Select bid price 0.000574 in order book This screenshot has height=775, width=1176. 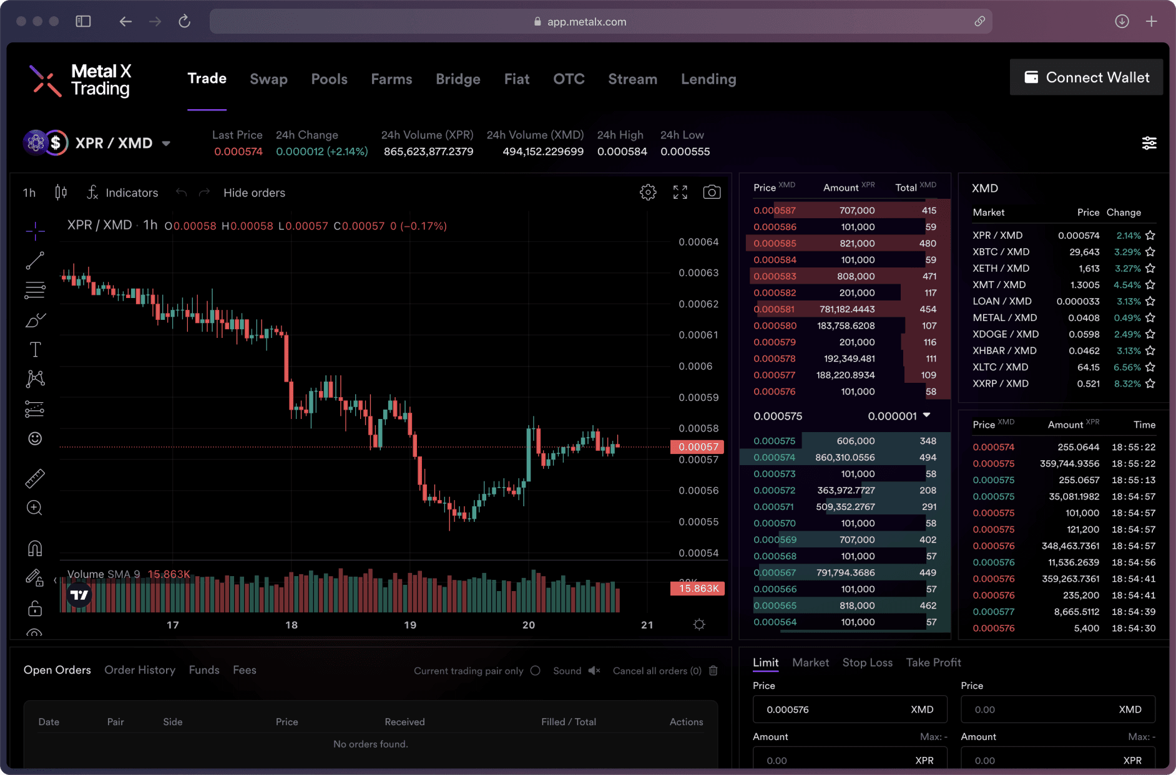[x=774, y=458]
